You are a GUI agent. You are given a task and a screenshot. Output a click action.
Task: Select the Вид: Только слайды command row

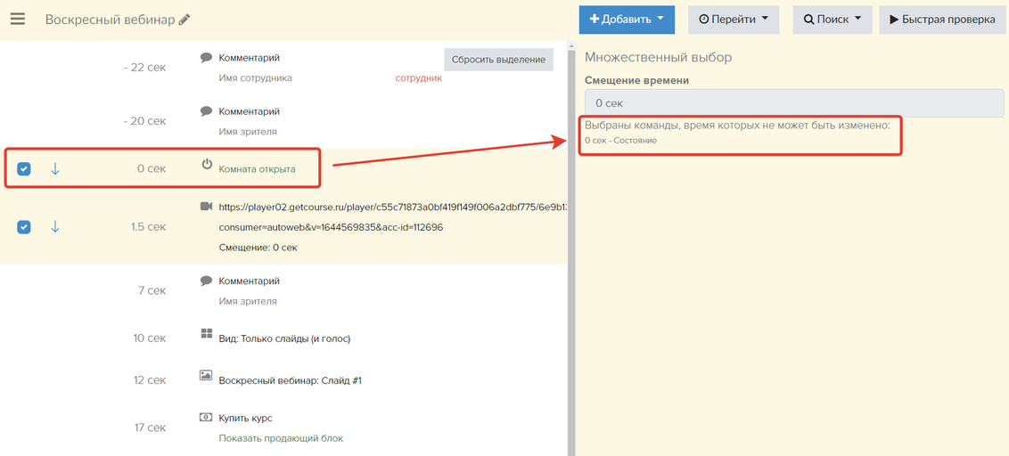click(284, 338)
